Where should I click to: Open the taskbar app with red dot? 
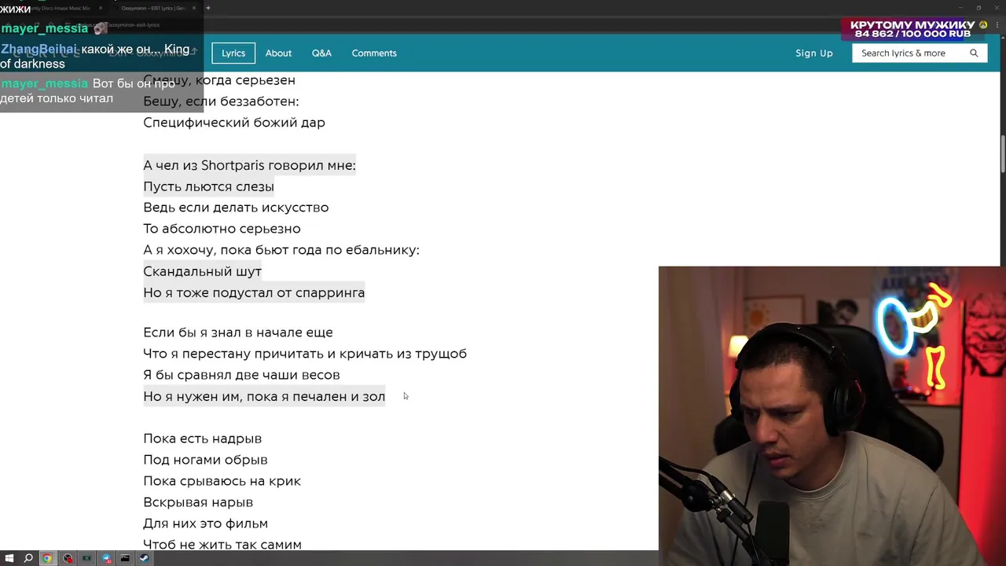point(68,558)
